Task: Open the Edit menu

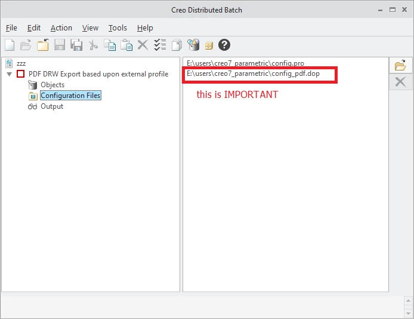Action: tap(34, 27)
